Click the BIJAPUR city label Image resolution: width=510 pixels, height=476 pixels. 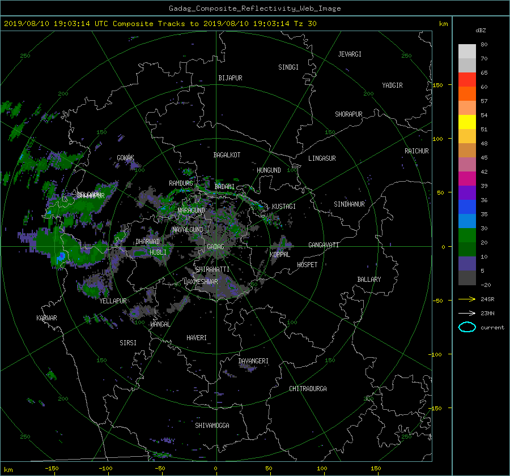coord(230,78)
